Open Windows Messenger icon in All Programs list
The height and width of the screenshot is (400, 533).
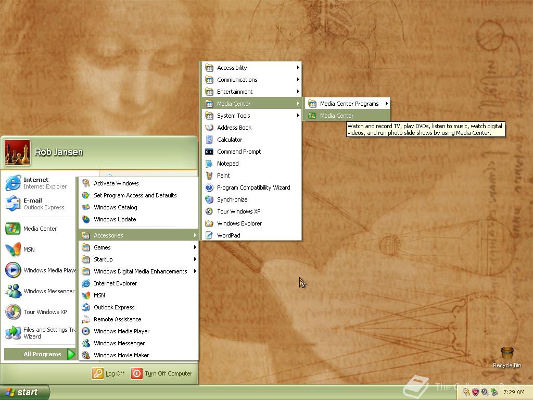tap(86, 343)
